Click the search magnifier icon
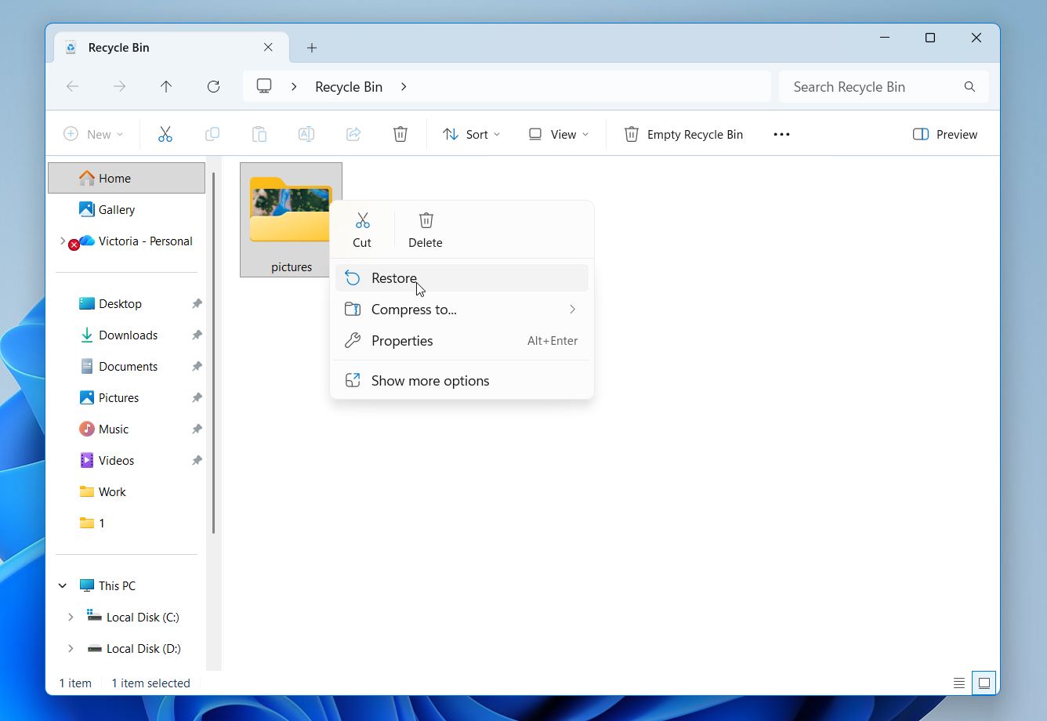Image resolution: width=1047 pixels, height=721 pixels. 969,86
